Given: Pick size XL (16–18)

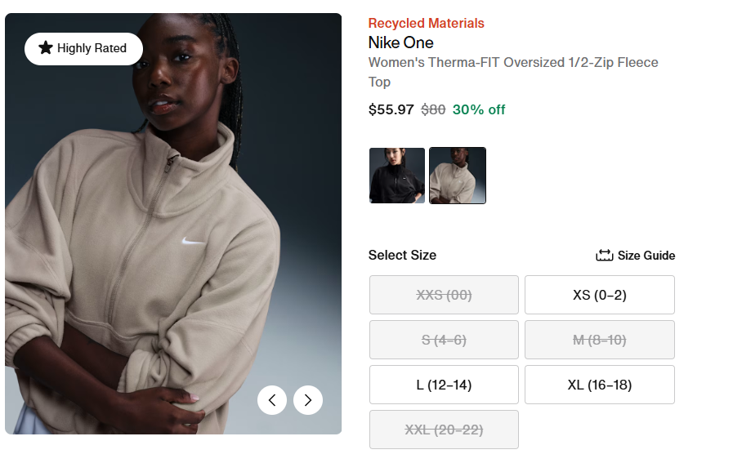Looking at the screenshot, I should tap(599, 385).
